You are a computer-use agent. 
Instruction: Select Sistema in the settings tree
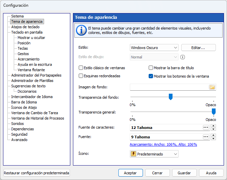click(x=17, y=16)
